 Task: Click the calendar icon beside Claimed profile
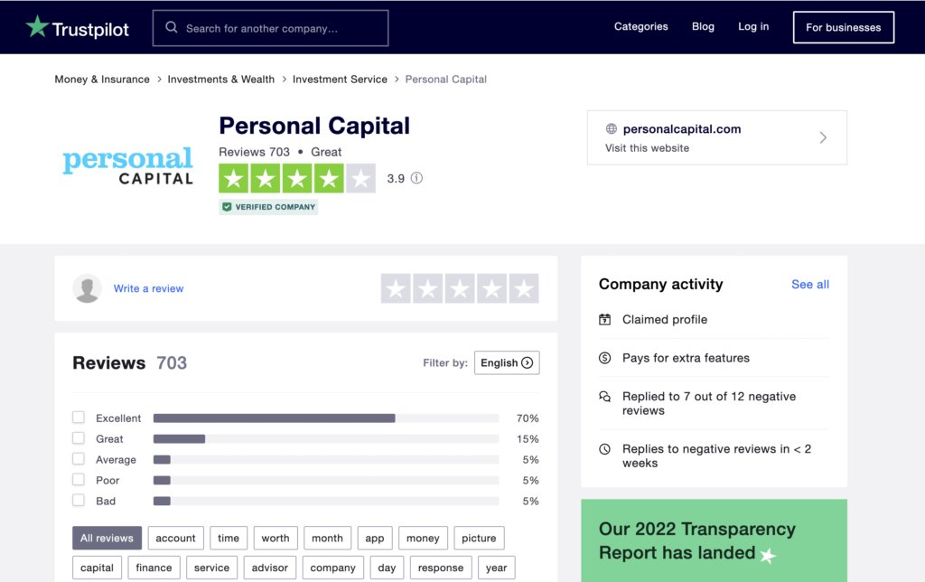[604, 319]
